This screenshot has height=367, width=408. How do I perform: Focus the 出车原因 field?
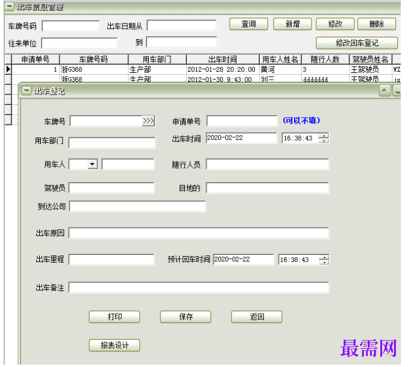(199, 233)
